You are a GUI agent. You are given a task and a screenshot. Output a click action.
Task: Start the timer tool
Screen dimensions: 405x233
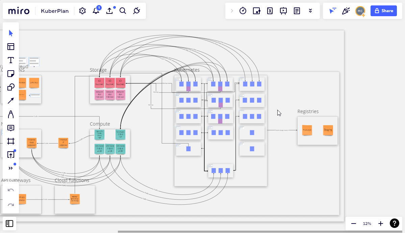click(x=243, y=11)
